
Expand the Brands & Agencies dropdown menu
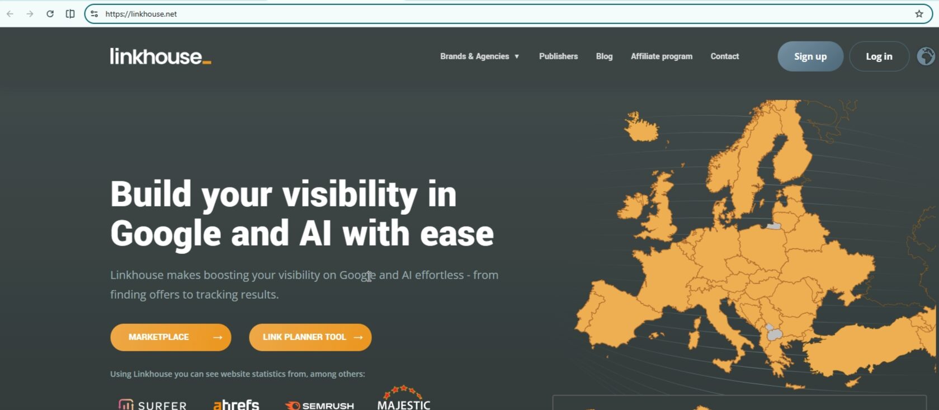480,56
